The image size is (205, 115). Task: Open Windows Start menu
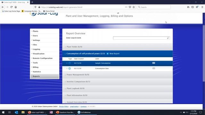click(x=3, y=112)
